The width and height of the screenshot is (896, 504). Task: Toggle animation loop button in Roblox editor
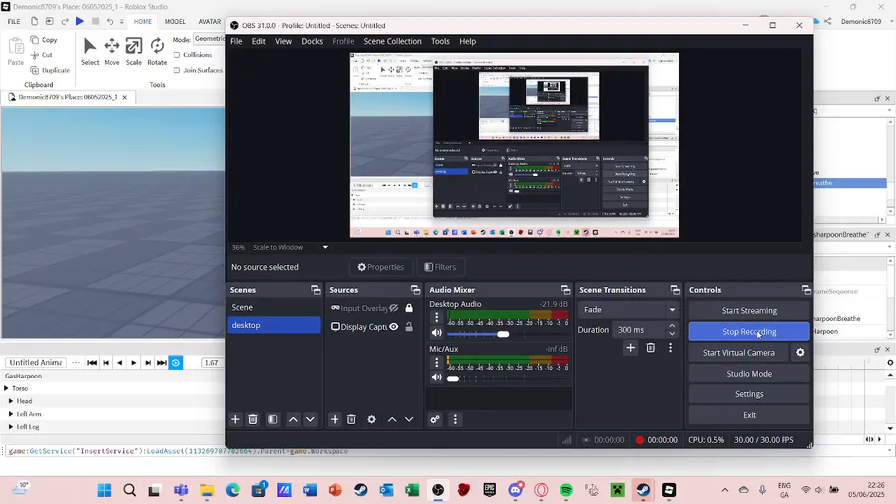[176, 362]
